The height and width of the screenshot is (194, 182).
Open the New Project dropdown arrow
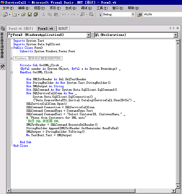coord(9,15)
